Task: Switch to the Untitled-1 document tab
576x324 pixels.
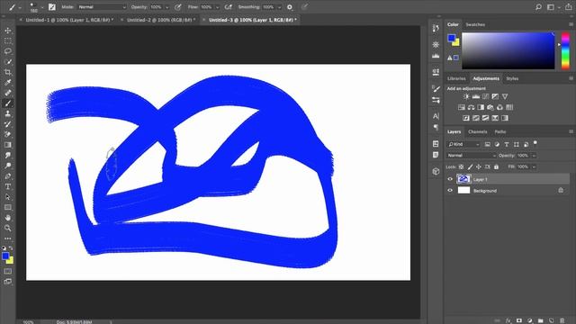Action: tap(69, 20)
